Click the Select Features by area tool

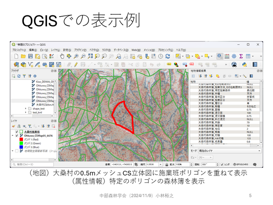pyautogui.click(x=178, y=56)
